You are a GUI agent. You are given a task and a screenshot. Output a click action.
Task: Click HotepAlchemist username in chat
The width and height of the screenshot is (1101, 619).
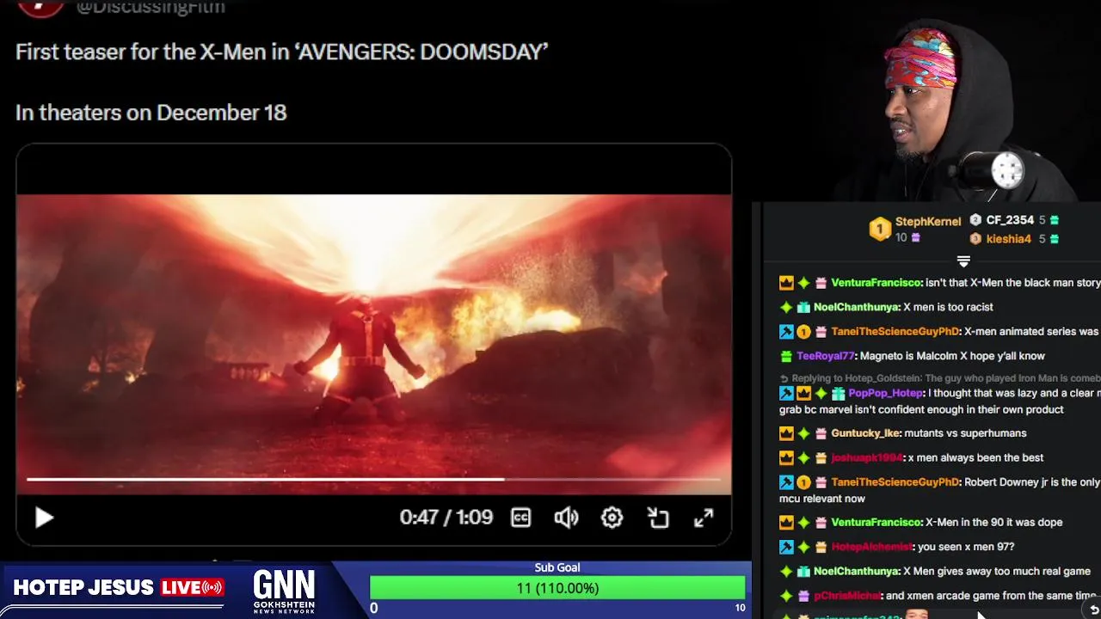(871, 547)
